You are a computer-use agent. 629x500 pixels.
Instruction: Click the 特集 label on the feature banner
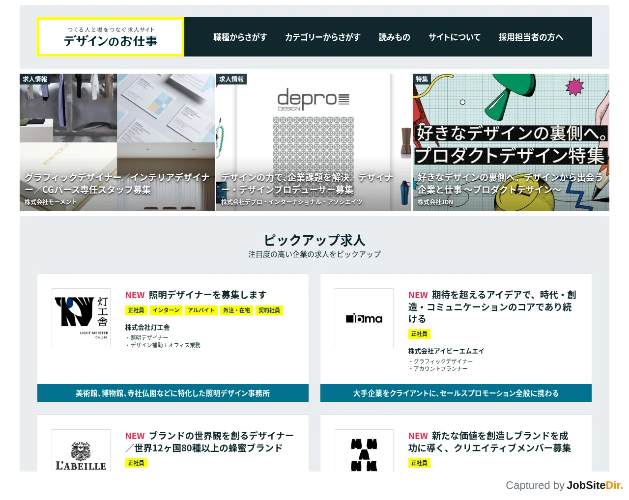[422, 79]
